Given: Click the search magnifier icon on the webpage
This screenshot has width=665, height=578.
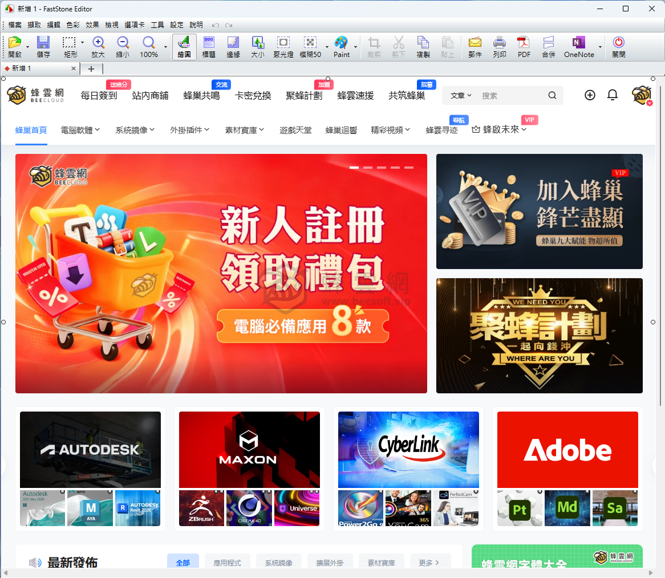Looking at the screenshot, I should coord(552,95).
